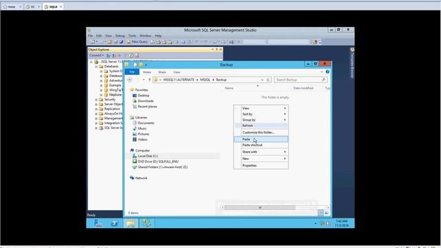441x248 pixels.
Task: Expand the Replication node
Action: tap(96, 109)
